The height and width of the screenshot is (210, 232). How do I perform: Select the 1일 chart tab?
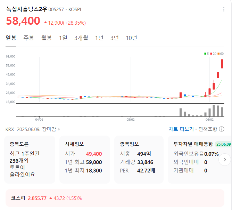[63, 38]
